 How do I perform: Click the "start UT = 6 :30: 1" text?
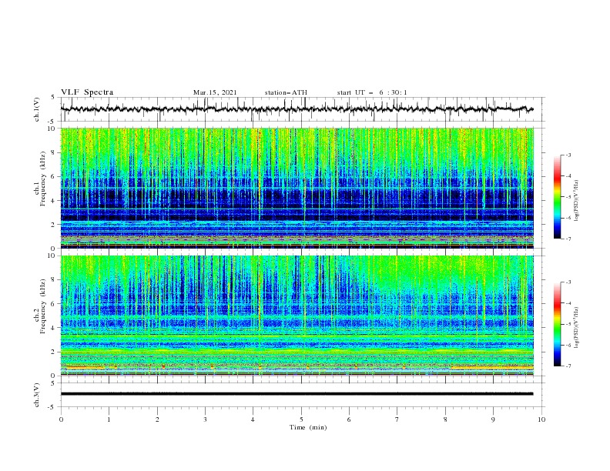point(372,92)
